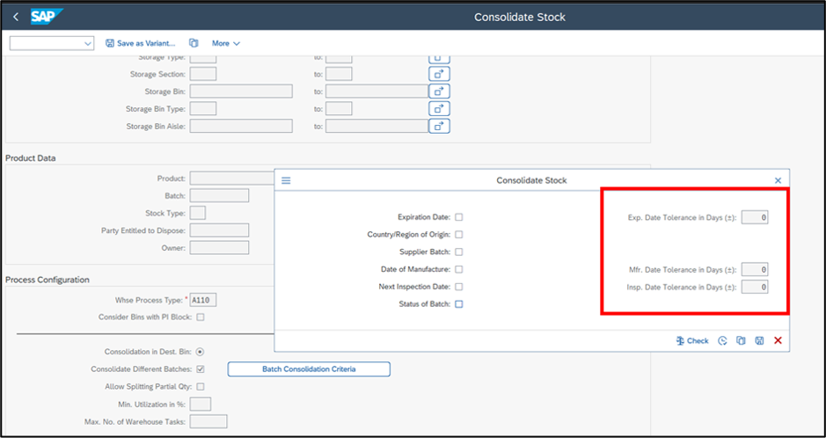Close the Consolidate Stock dialog
Image resolution: width=826 pixels, height=438 pixels.
coord(778,180)
